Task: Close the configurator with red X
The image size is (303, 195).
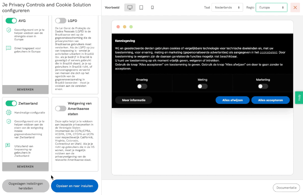Action: click(x=295, y=7)
